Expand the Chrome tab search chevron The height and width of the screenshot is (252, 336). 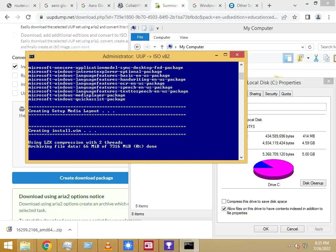click(295, 6)
